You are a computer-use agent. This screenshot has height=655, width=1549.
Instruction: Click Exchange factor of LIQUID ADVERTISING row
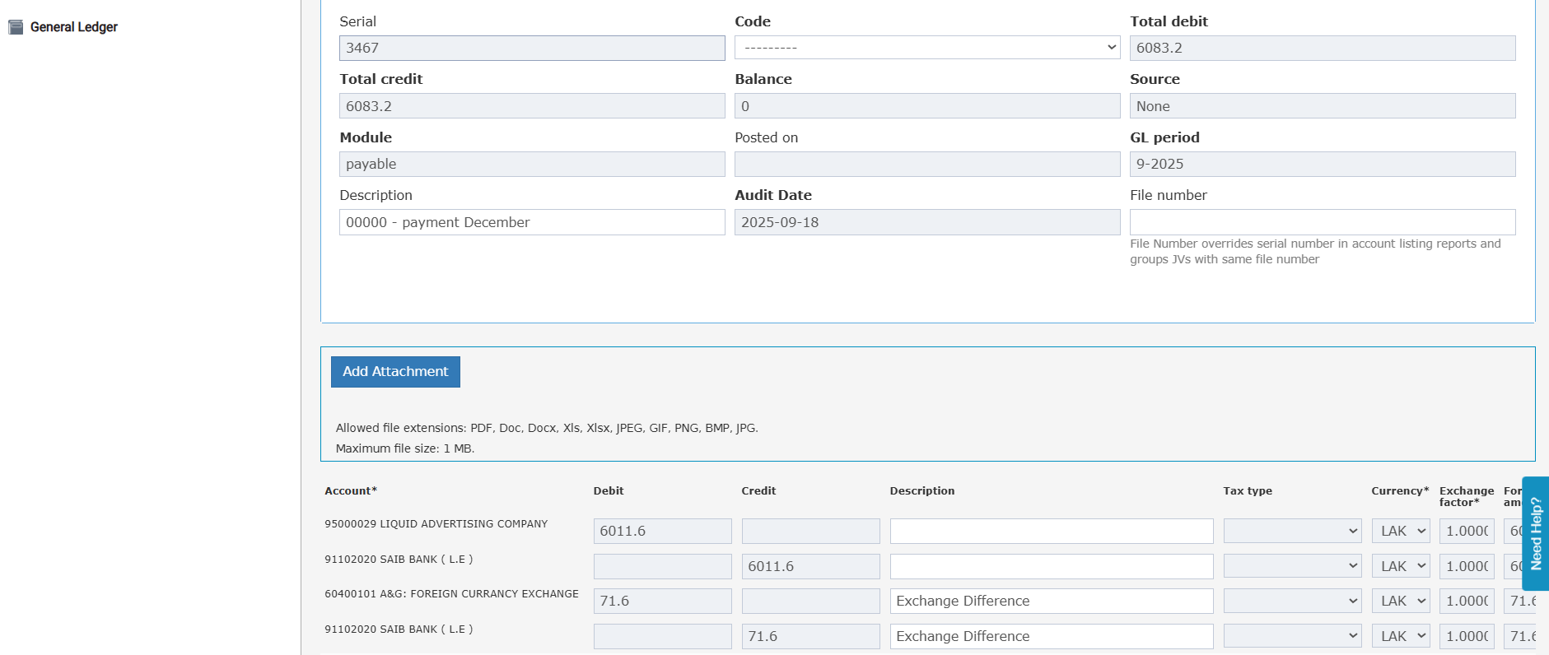(1467, 531)
